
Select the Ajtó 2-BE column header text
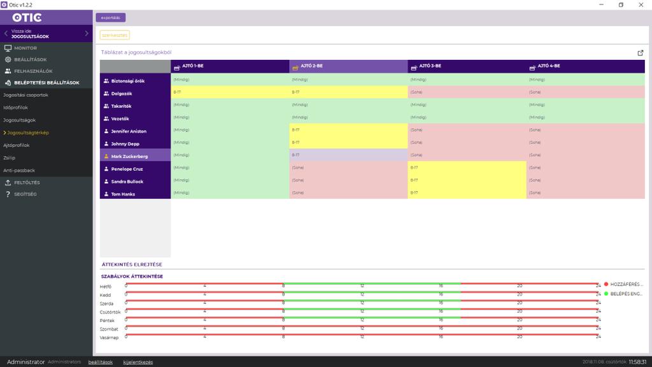[311, 66]
